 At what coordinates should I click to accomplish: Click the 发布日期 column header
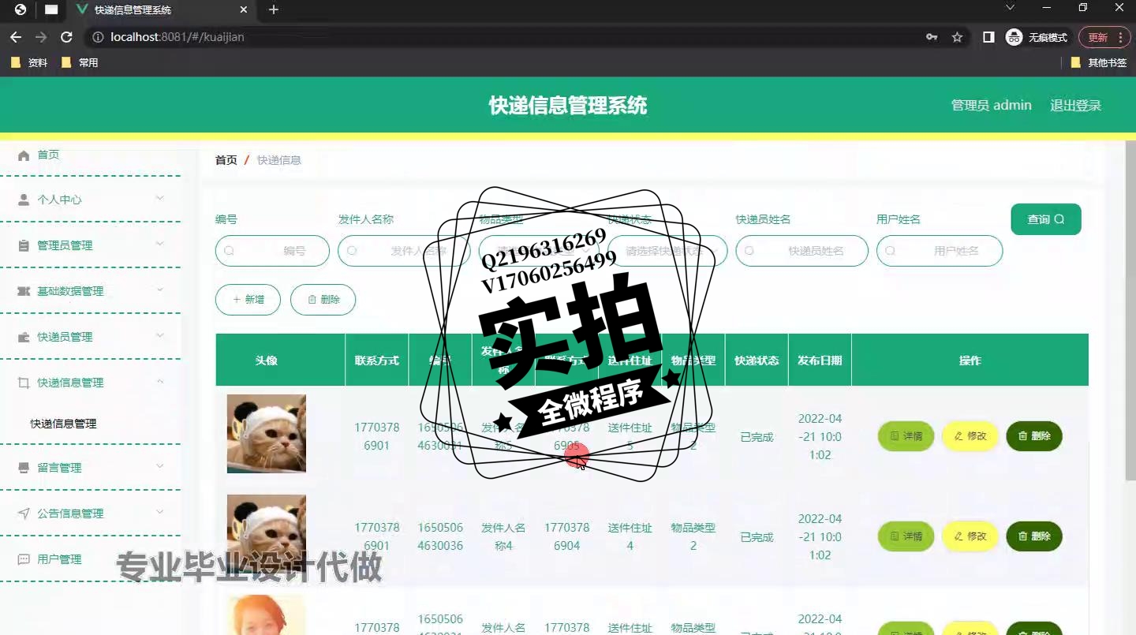(x=820, y=360)
